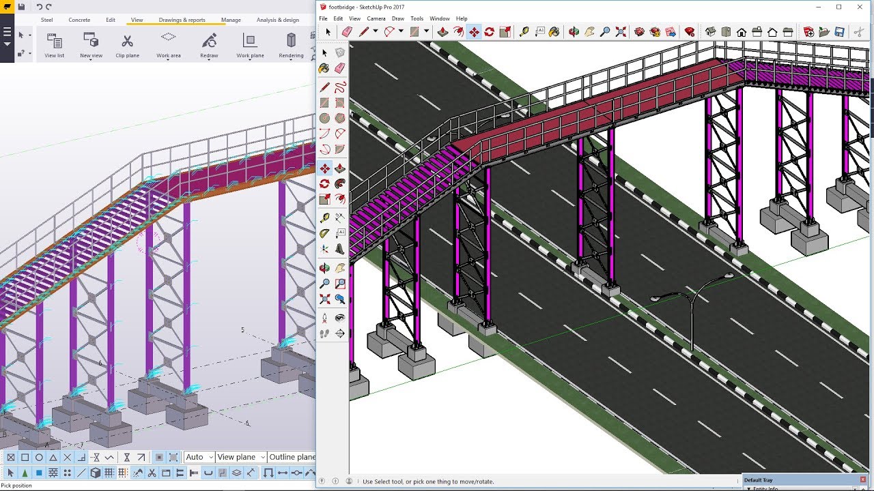Click the View list button in Tekla
The height and width of the screenshot is (491, 874).
(x=55, y=45)
